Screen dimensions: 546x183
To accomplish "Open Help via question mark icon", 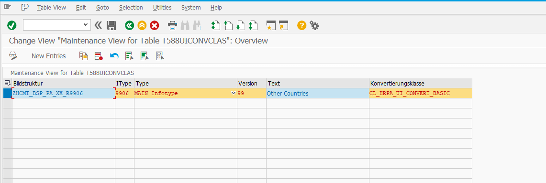I will click(301, 25).
